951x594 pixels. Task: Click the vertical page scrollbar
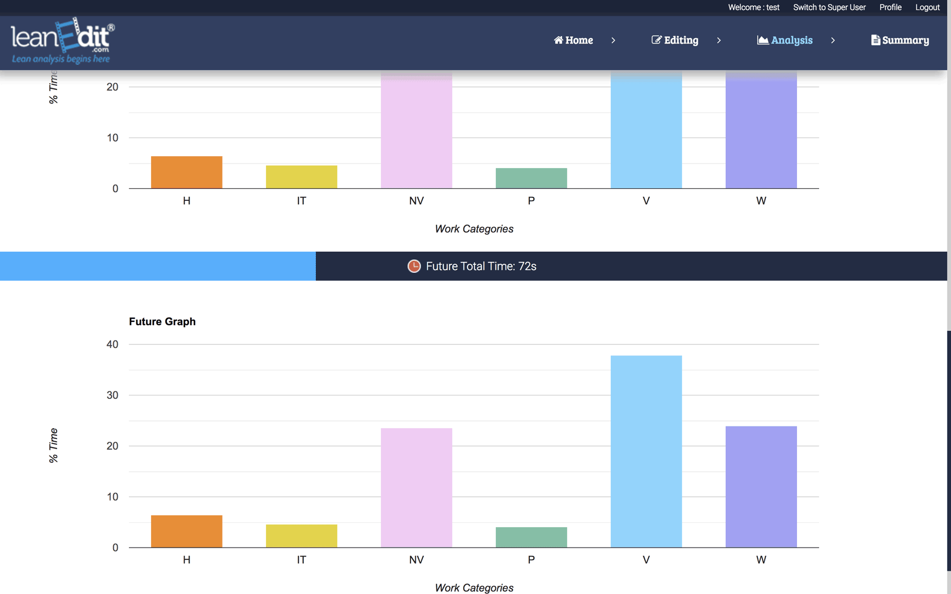[x=949, y=450]
